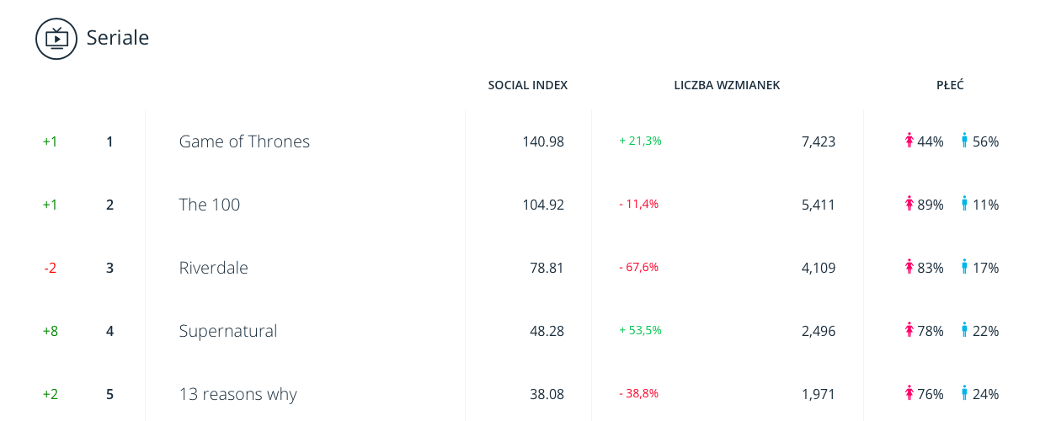
Task: Open the Game of Thrones entry
Action: click(x=244, y=141)
